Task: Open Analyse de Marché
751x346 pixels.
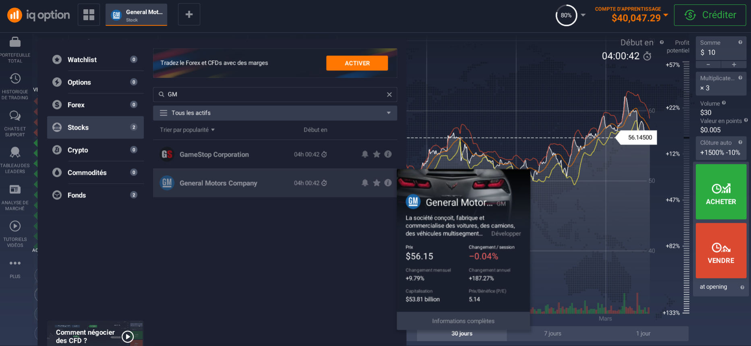Action: pos(15,197)
